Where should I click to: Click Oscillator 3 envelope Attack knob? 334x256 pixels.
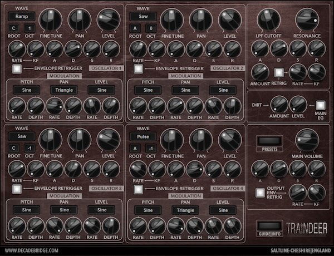[x=55, y=169]
